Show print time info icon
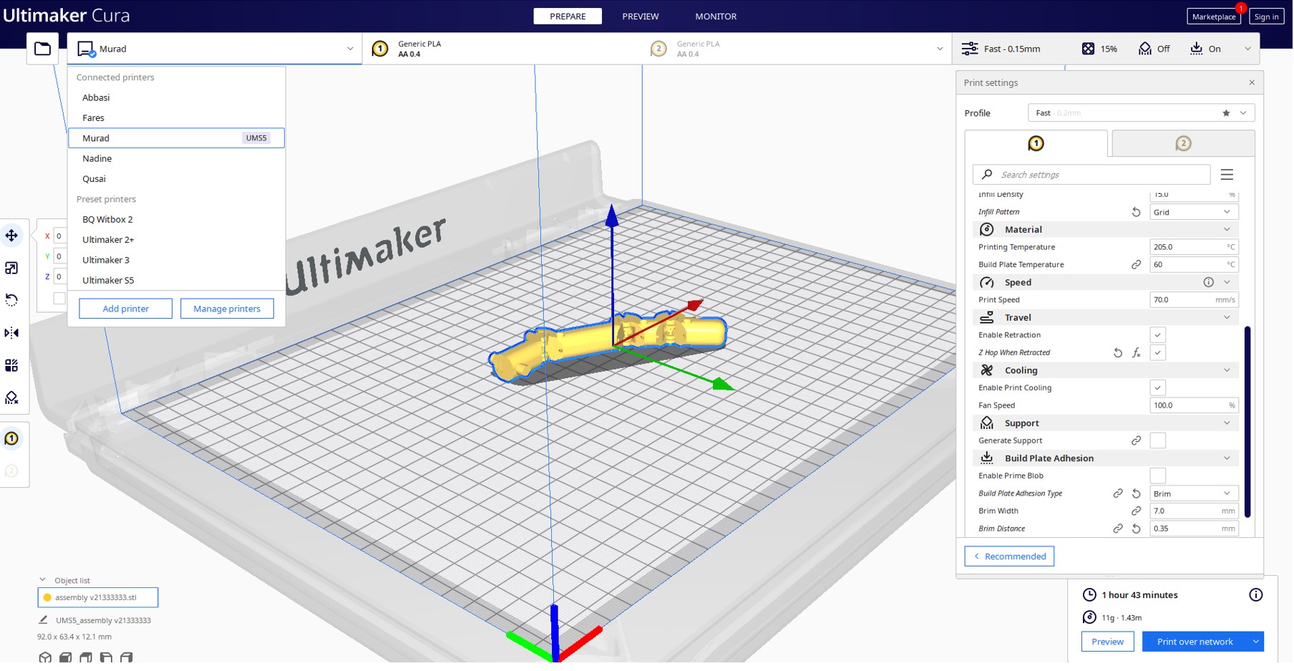Viewport: 1294px width, 671px height. (x=1257, y=595)
